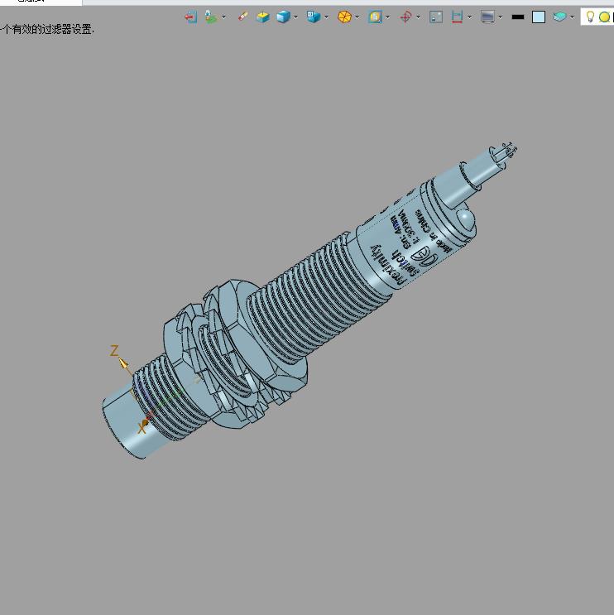Click the red crosshair rotate-point icon

coord(405,17)
